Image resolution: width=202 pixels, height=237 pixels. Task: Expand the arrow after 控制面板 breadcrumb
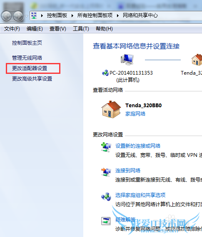[72, 15]
